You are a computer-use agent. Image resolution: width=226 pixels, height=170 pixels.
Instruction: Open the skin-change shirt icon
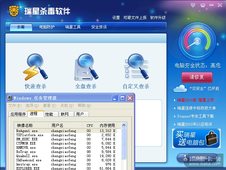point(202,5)
